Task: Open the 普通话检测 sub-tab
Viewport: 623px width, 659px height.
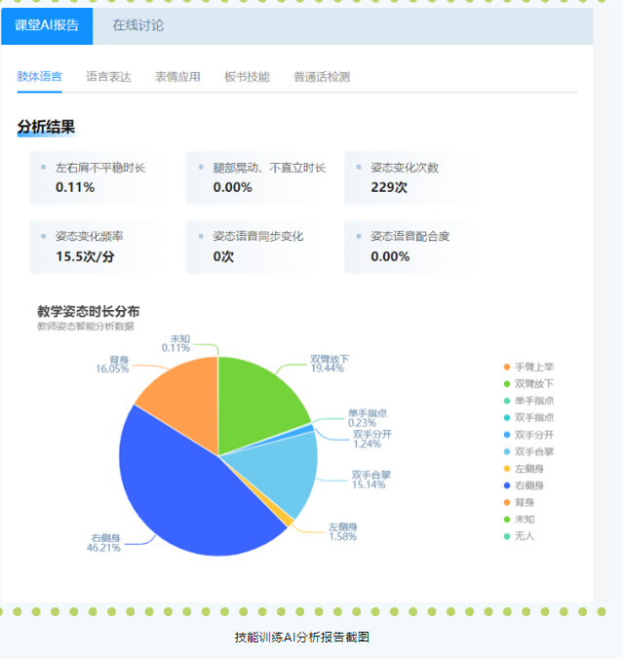Action: pyautogui.click(x=322, y=77)
